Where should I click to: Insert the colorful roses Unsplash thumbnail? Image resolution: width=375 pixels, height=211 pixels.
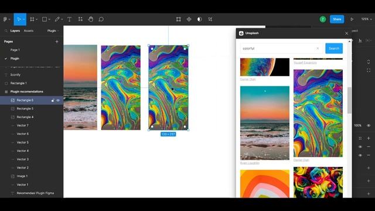pos(318,182)
